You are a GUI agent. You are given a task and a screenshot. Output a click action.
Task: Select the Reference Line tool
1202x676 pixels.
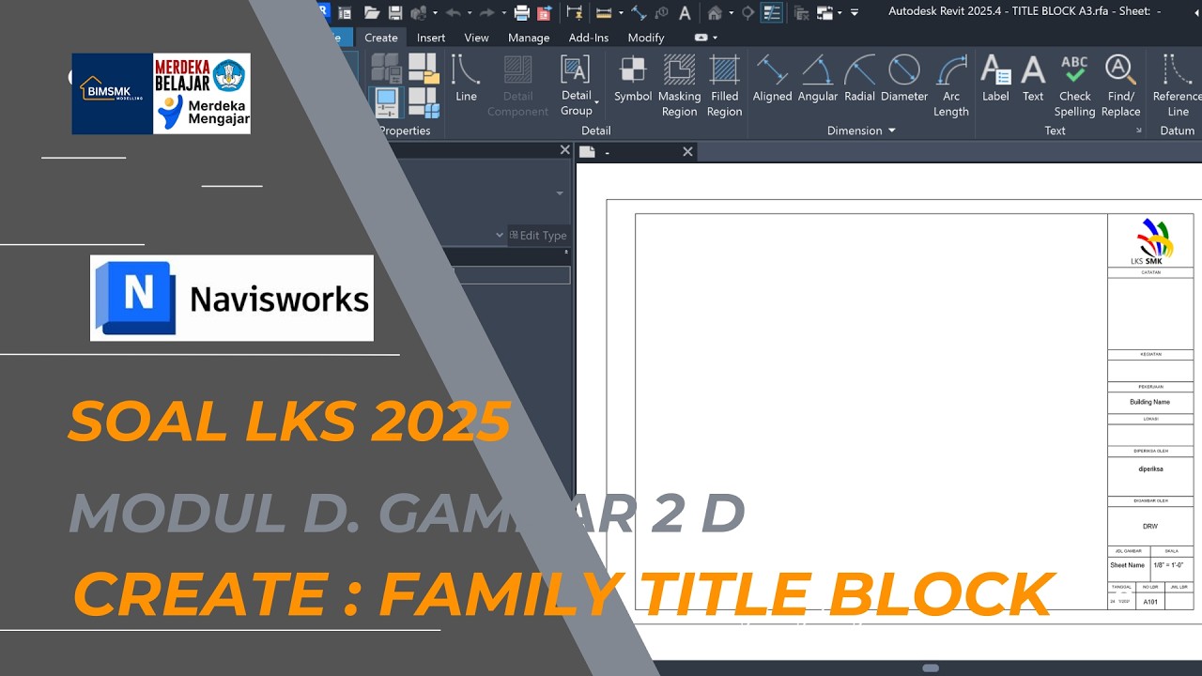coord(1178,85)
